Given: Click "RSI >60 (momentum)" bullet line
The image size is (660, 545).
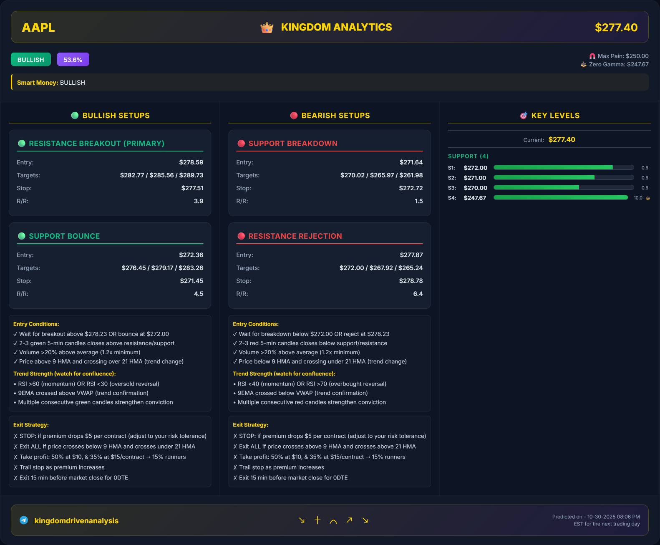Looking at the screenshot, I should pyautogui.click(x=86, y=384).
